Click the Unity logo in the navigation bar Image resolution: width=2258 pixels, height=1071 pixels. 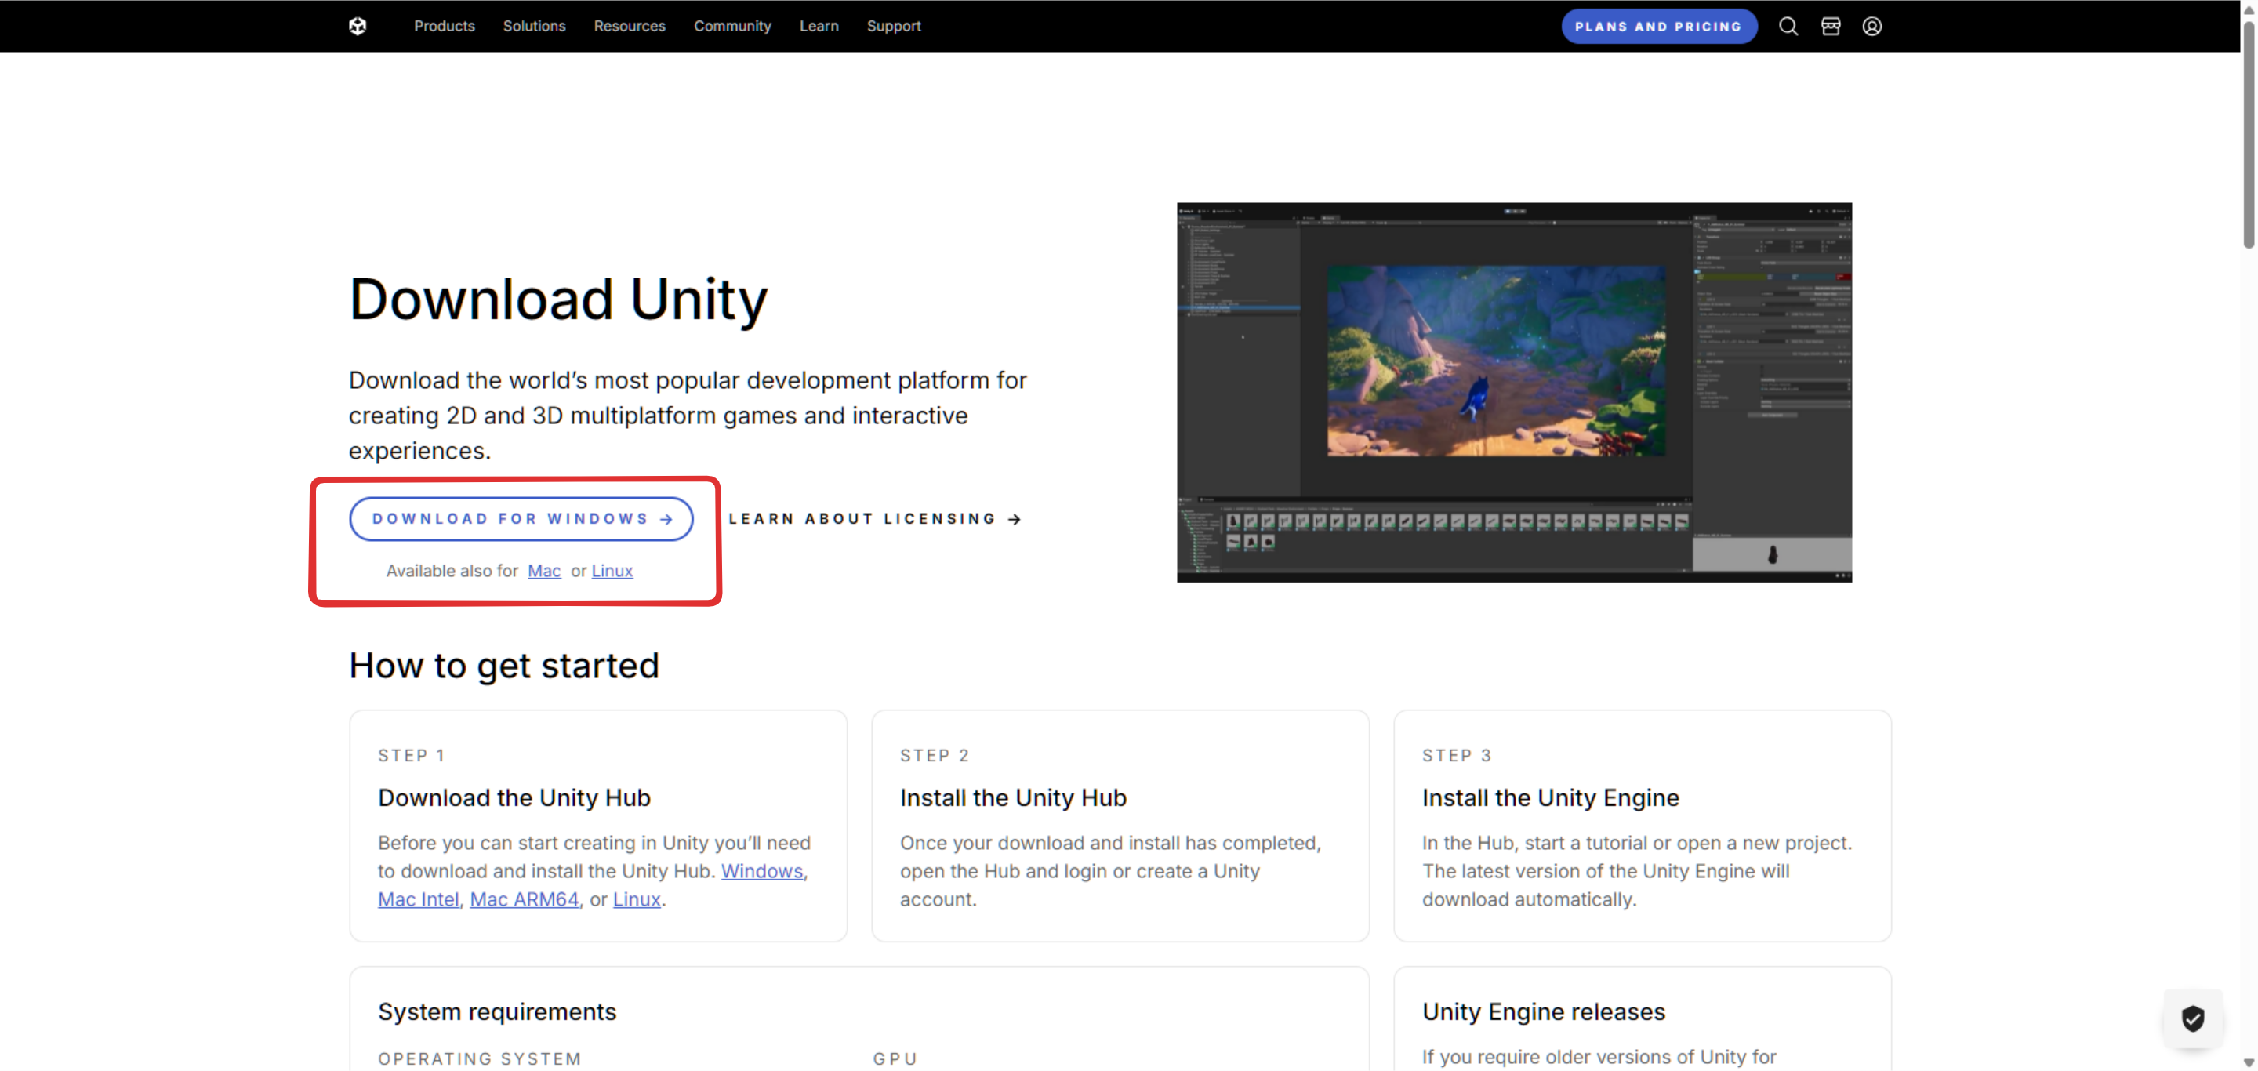tap(358, 25)
